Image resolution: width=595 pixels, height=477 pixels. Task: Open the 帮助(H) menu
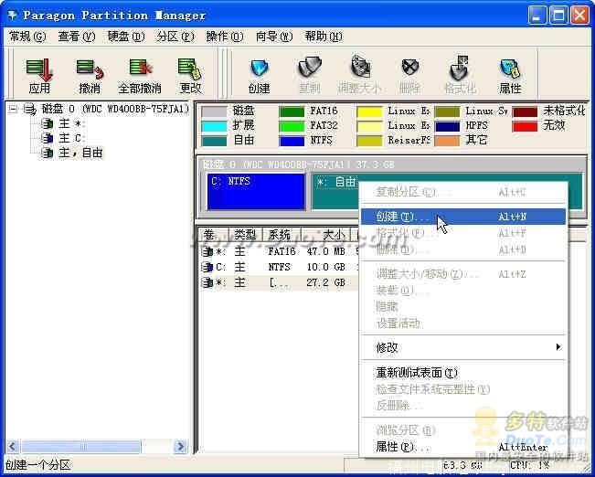324,37
